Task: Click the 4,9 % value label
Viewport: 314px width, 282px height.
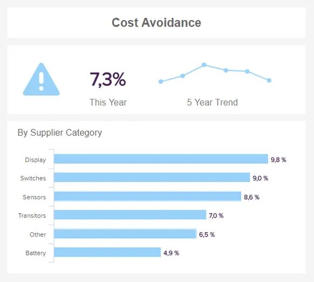Action: click(171, 253)
